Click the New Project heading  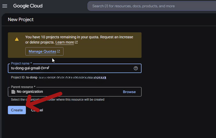click(x=21, y=19)
